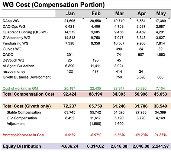Select Total Compensation Cost May 45,653
Viewport: 171px width, 152px height.
click(x=160, y=94)
